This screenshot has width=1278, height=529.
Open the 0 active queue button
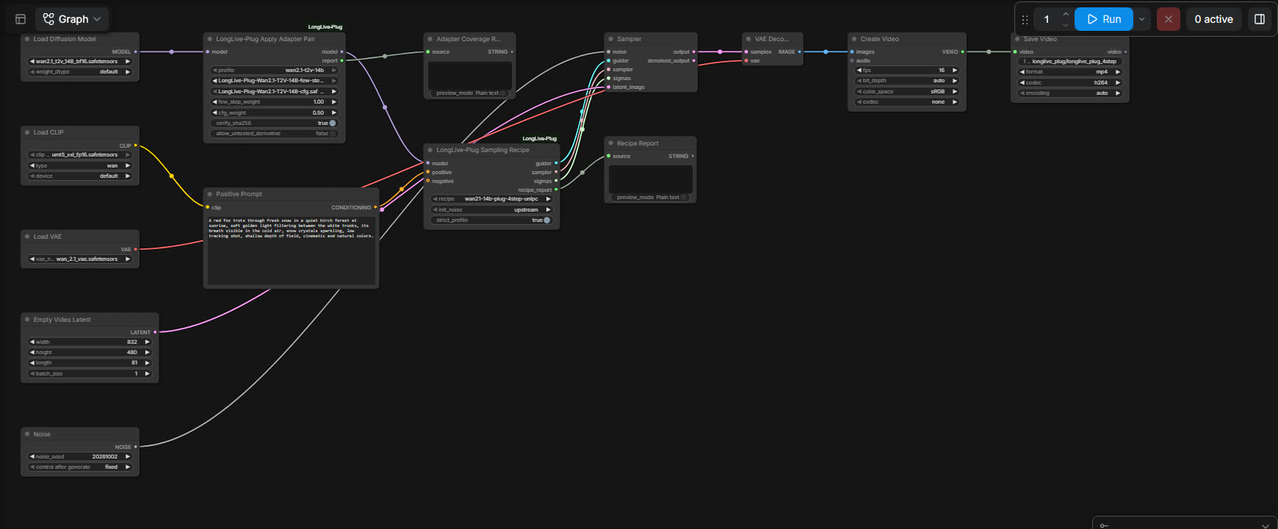coord(1213,19)
